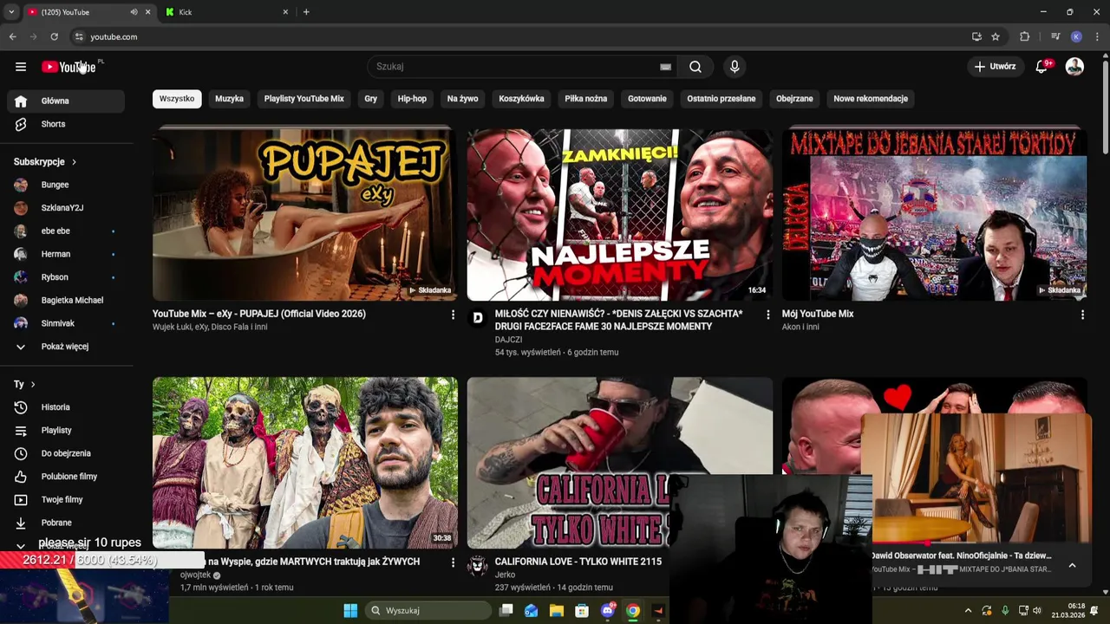Select the Gotowanie filter chip
Image resolution: width=1110 pixels, height=624 pixels.
[x=647, y=99]
